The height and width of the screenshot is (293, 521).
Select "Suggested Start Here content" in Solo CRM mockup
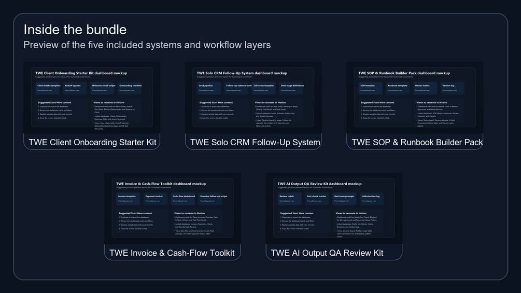tap(216, 103)
